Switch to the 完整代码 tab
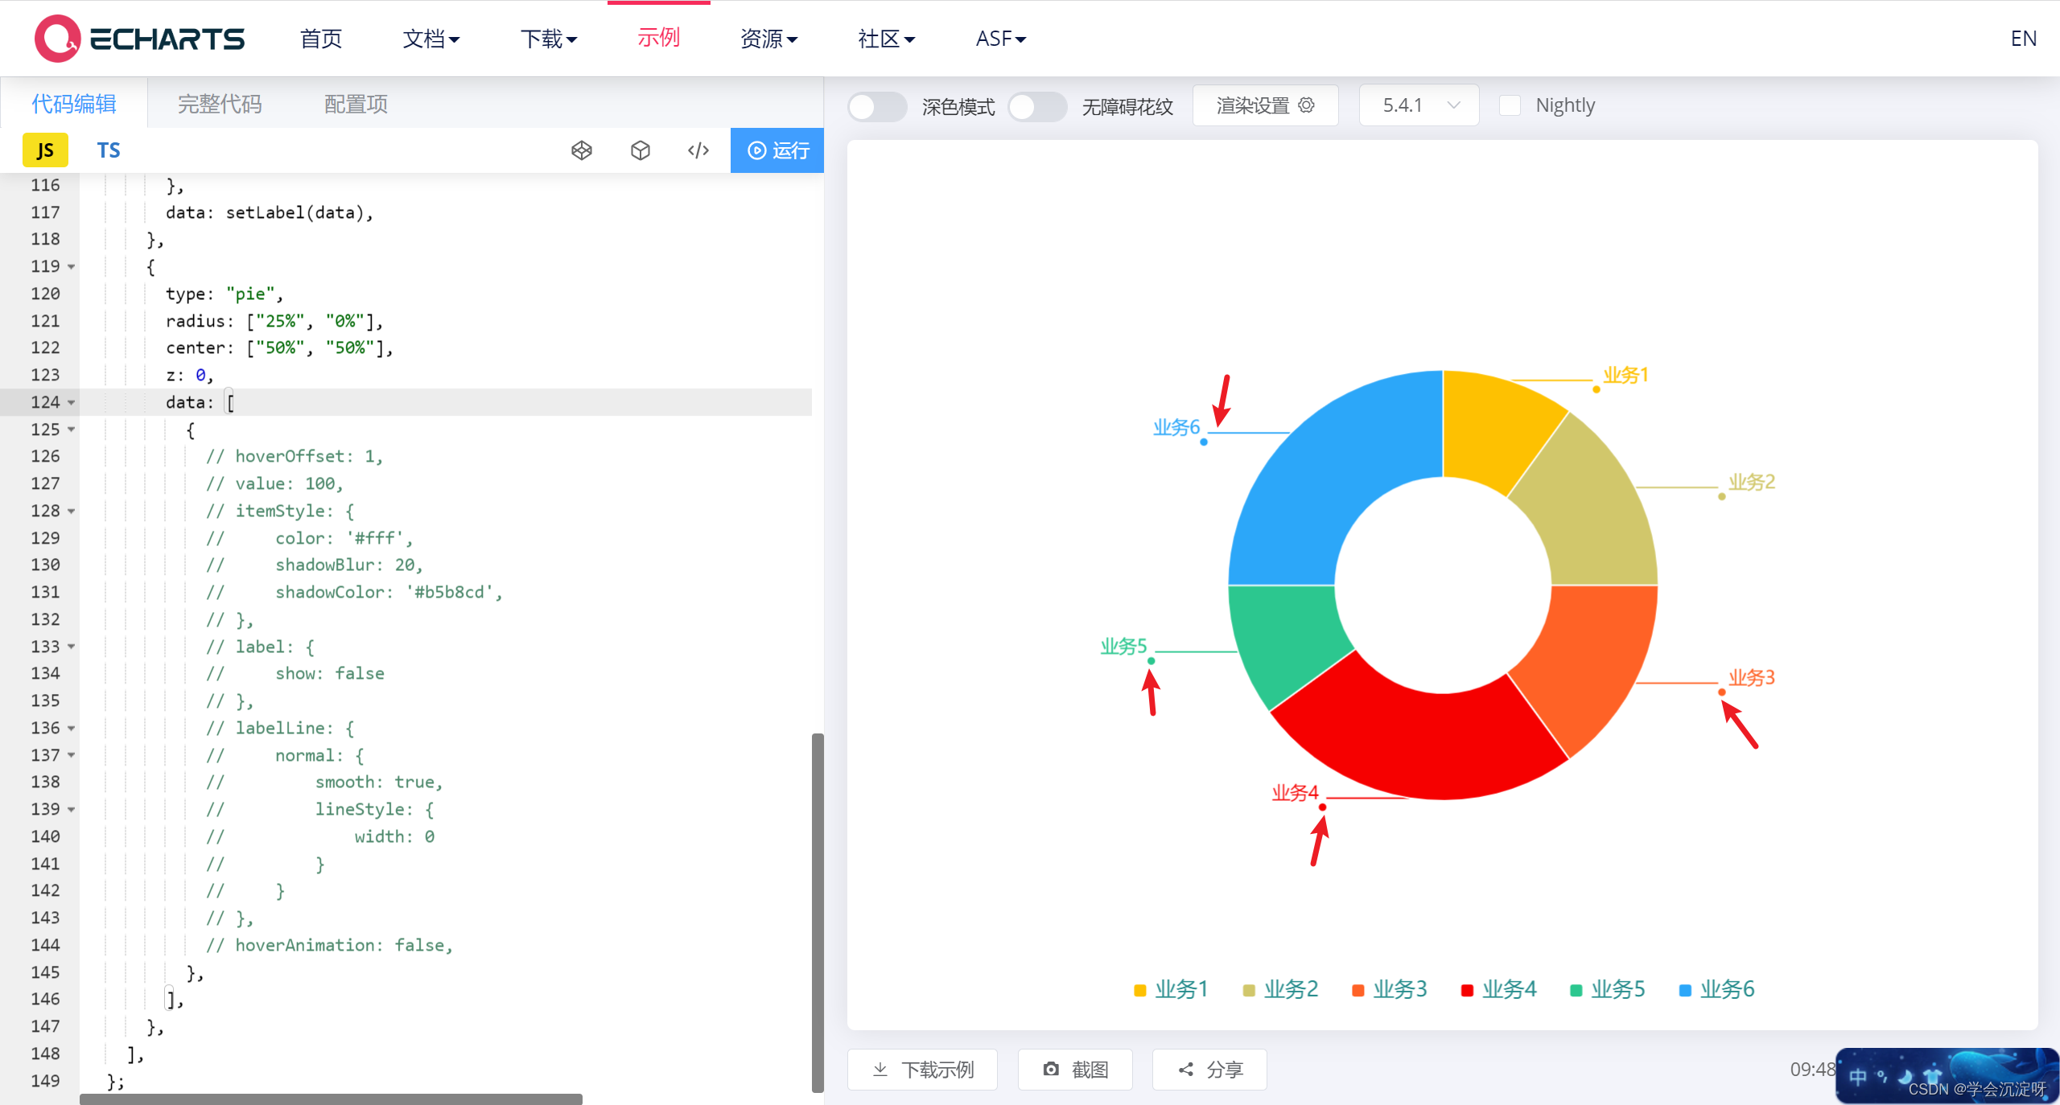Image resolution: width=2060 pixels, height=1105 pixels. (x=220, y=104)
